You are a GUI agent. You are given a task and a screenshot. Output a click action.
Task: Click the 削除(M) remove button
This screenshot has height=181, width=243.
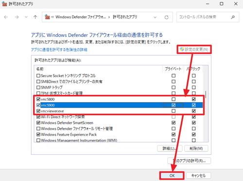196,149
